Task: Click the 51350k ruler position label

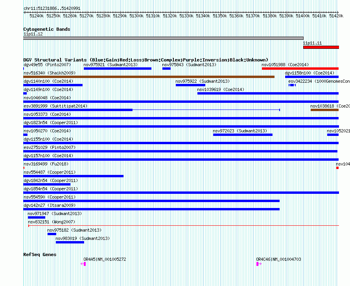Action: click(220, 16)
